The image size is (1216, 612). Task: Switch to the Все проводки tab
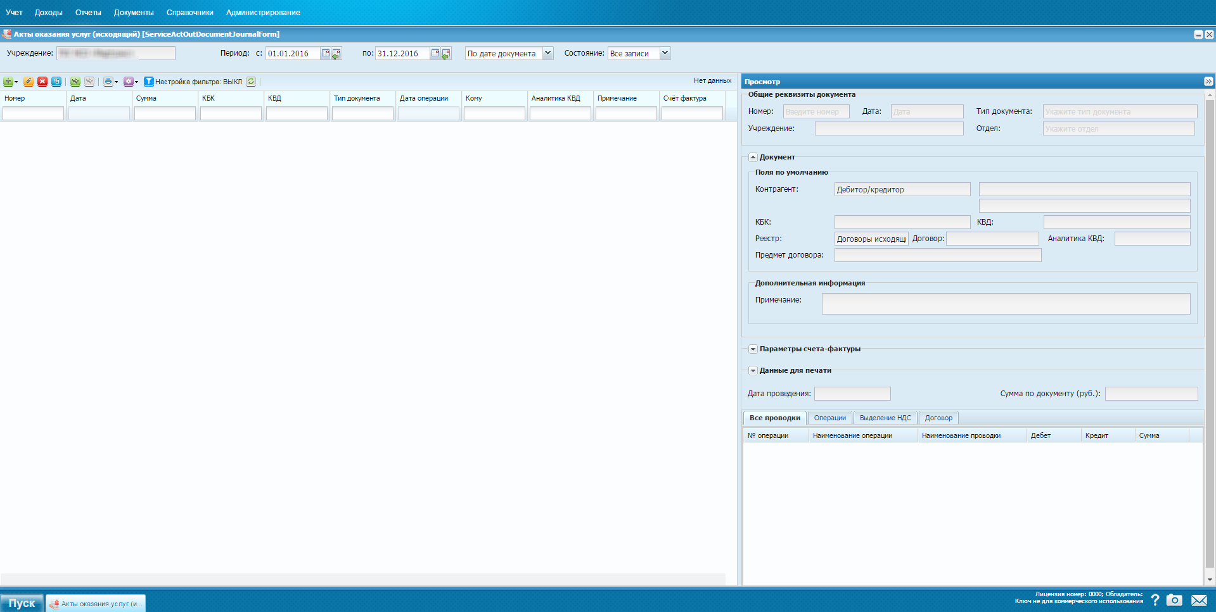click(774, 418)
